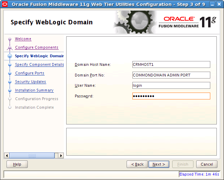Click the Domain Port No label

[x=90, y=75]
